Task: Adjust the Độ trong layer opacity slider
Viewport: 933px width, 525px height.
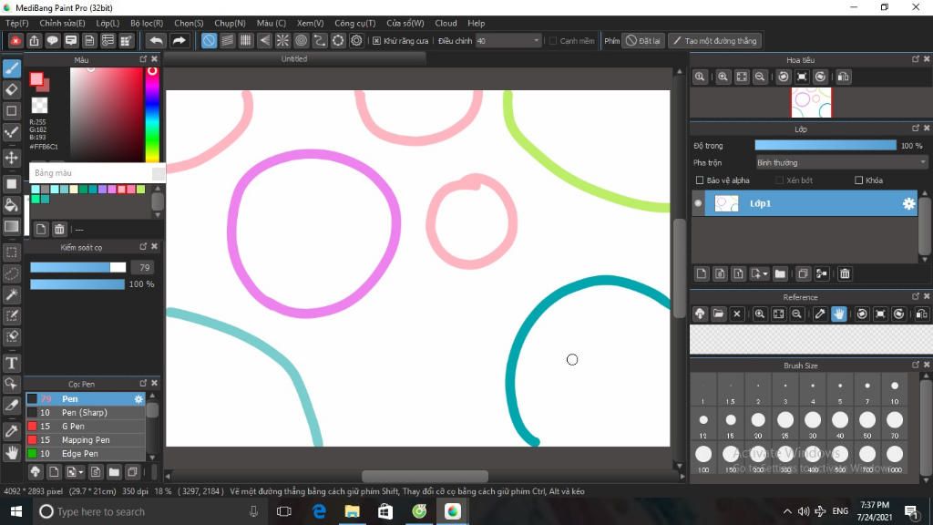Action: coord(825,145)
